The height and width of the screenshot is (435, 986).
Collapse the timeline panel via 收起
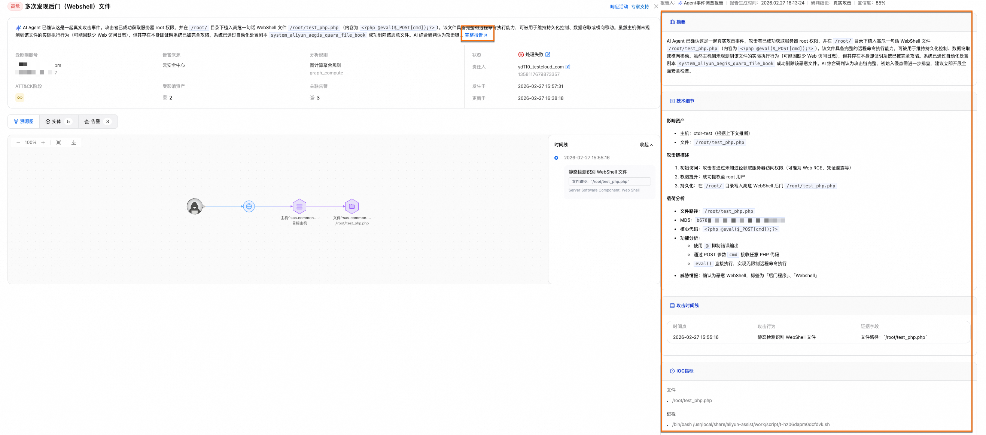(x=646, y=145)
